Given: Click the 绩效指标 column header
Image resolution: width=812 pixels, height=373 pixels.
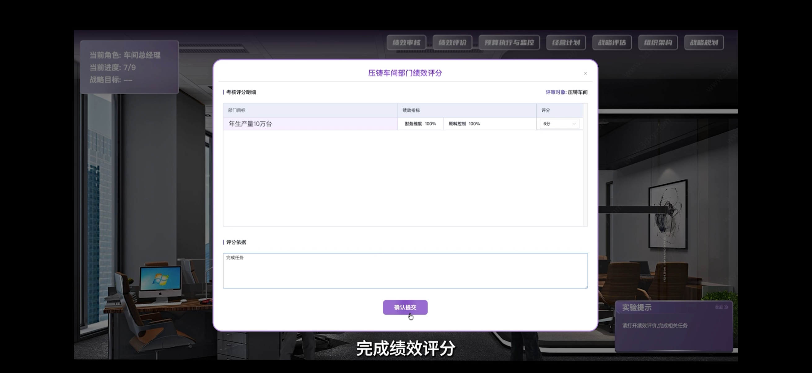Looking at the screenshot, I should click(467, 110).
